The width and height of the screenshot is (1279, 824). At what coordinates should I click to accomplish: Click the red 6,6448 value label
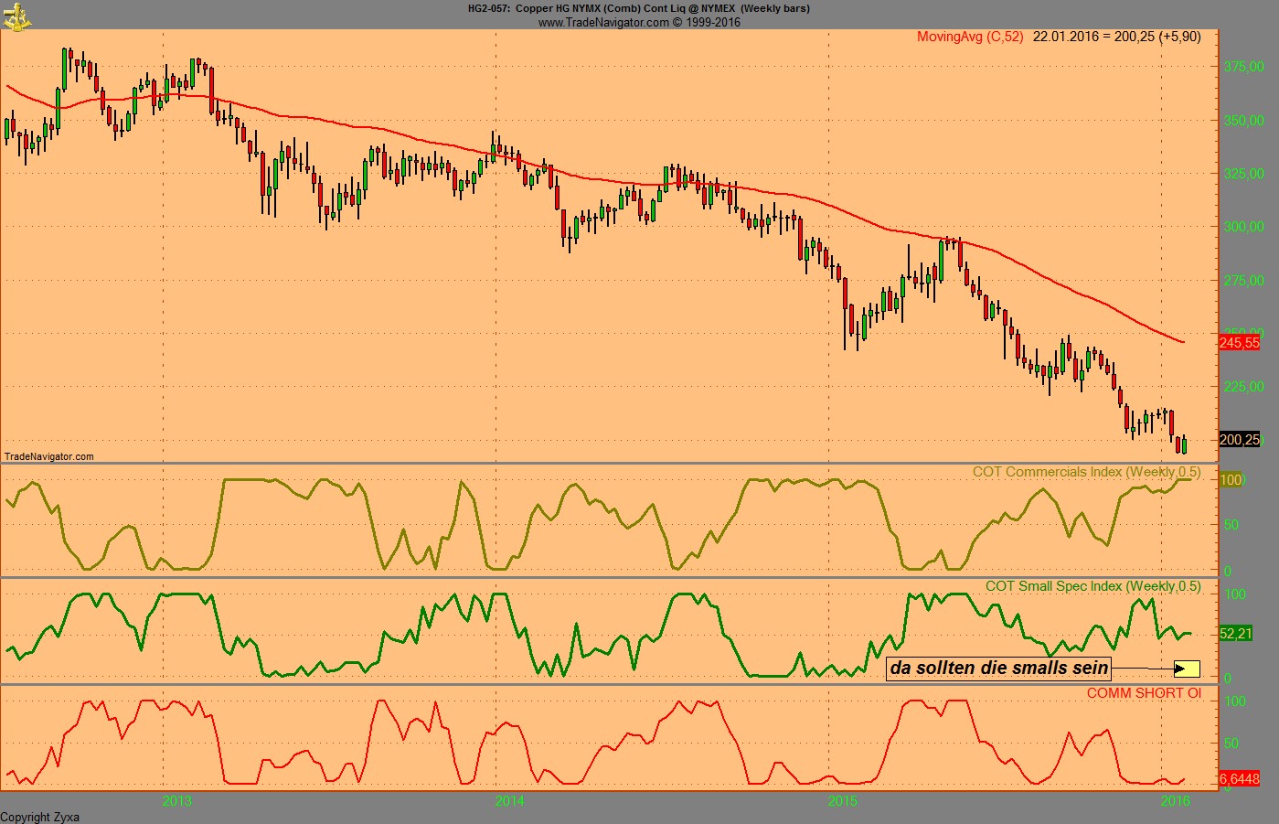1242,776
